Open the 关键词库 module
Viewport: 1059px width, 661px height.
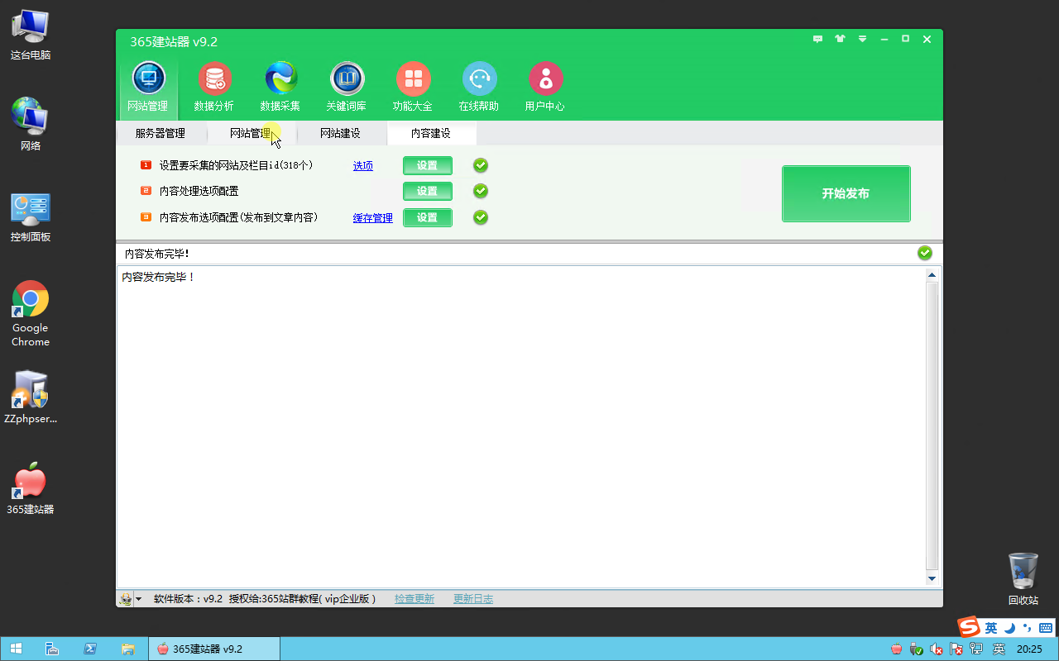point(347,87)
